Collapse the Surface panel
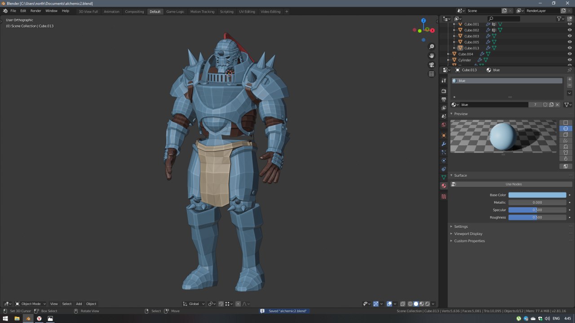Viewport: 575px width, 323px height. point(451,175)
